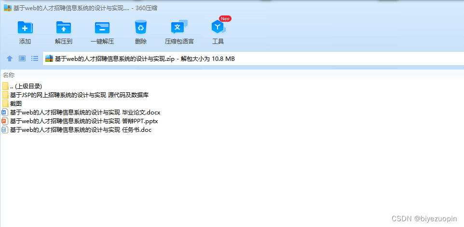
Task: Click the 解压到 (Extract to) icon
Action: coord(64,27)
